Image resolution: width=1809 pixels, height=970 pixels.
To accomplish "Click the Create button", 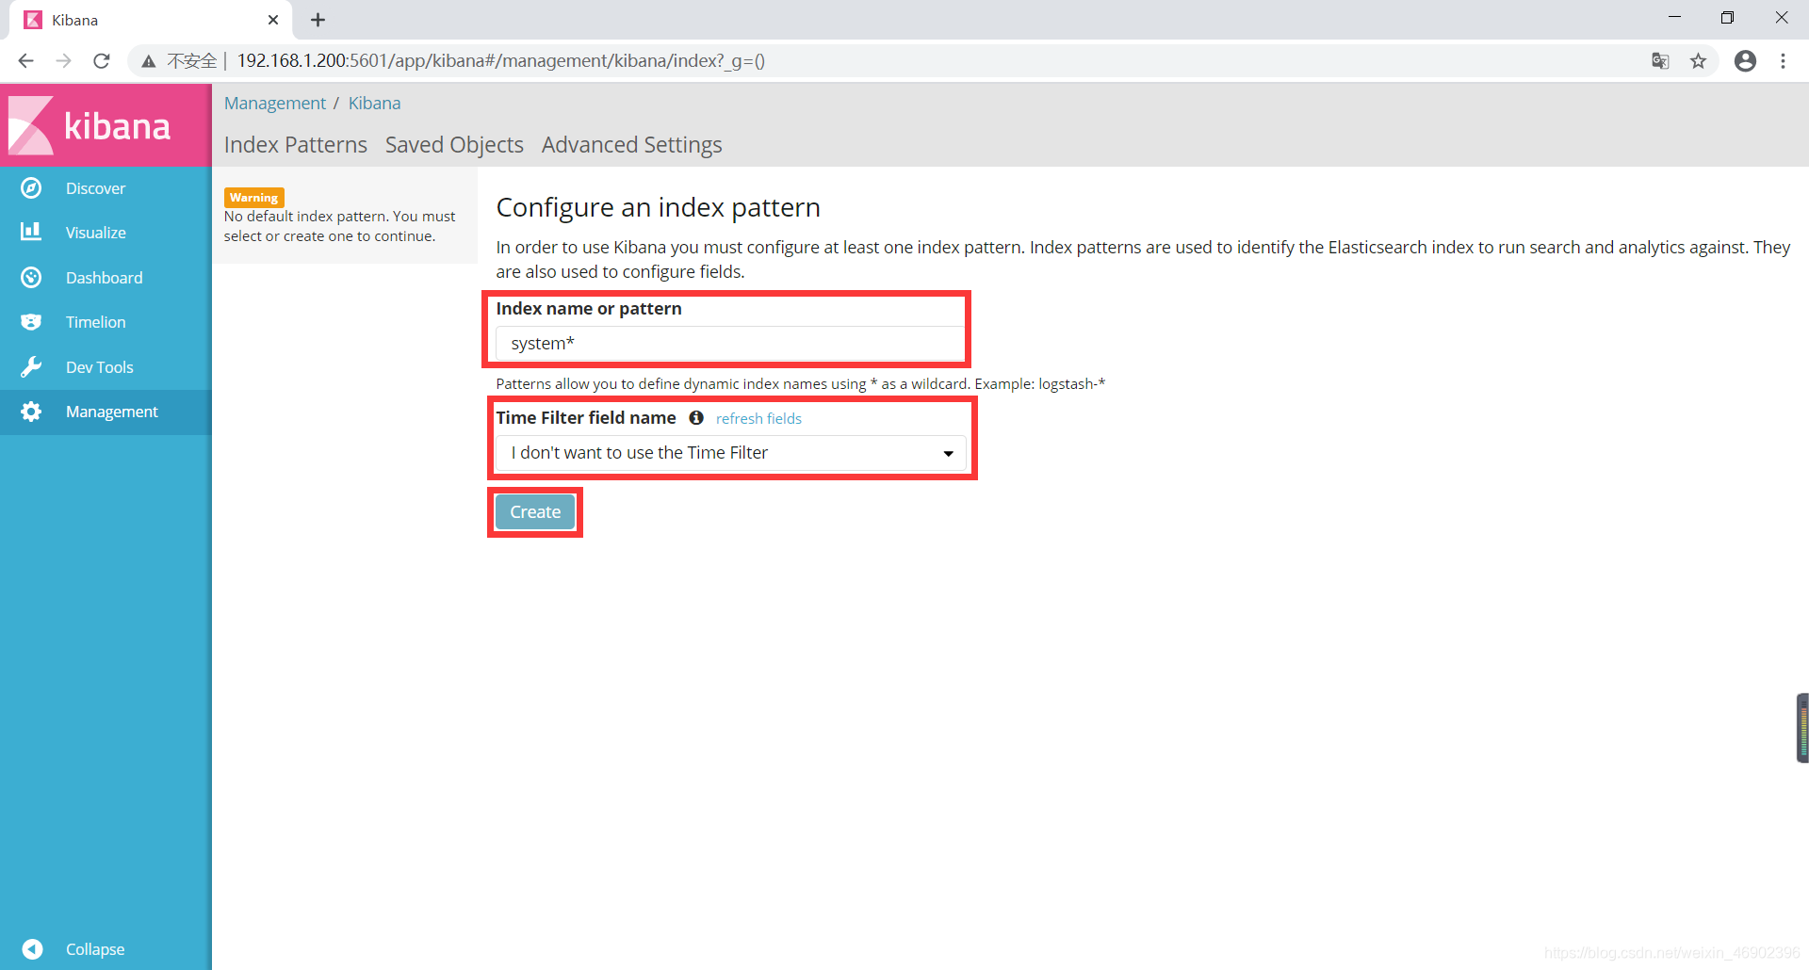I will pos(535,512).
